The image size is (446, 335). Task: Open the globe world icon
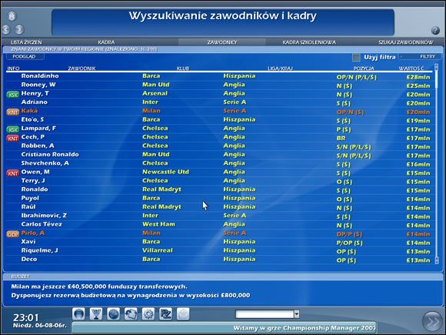pos(113,314)
